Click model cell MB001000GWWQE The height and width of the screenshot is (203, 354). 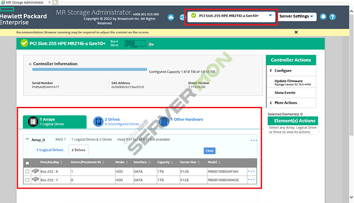(x=223, y=180)
